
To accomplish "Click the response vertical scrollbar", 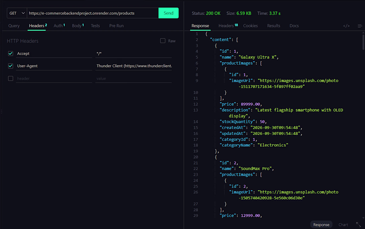I will 363,42.
